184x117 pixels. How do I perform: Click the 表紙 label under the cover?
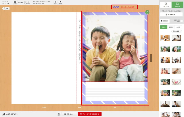click(x=115, y=107)
